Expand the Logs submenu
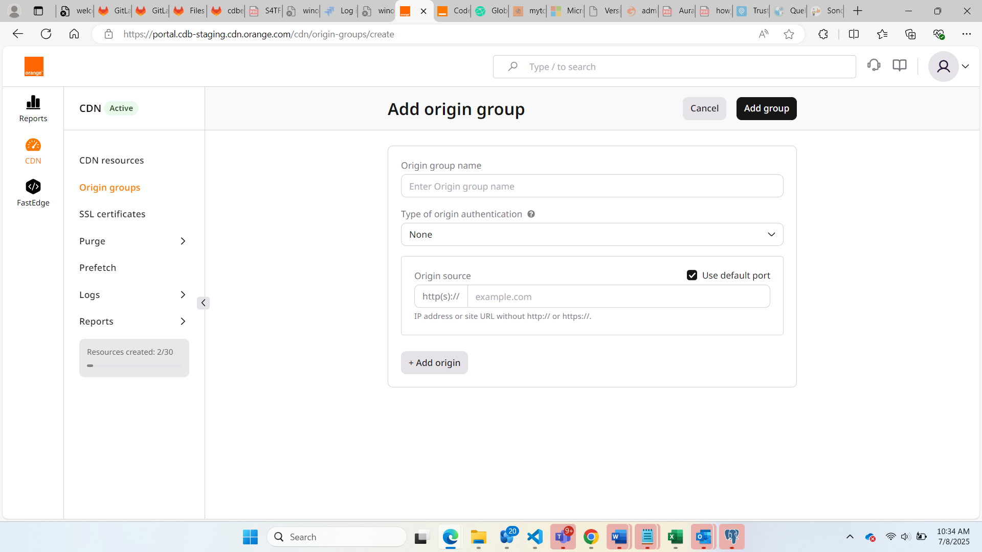The height and width of the screenshot is (552, 982). (183, 295)
